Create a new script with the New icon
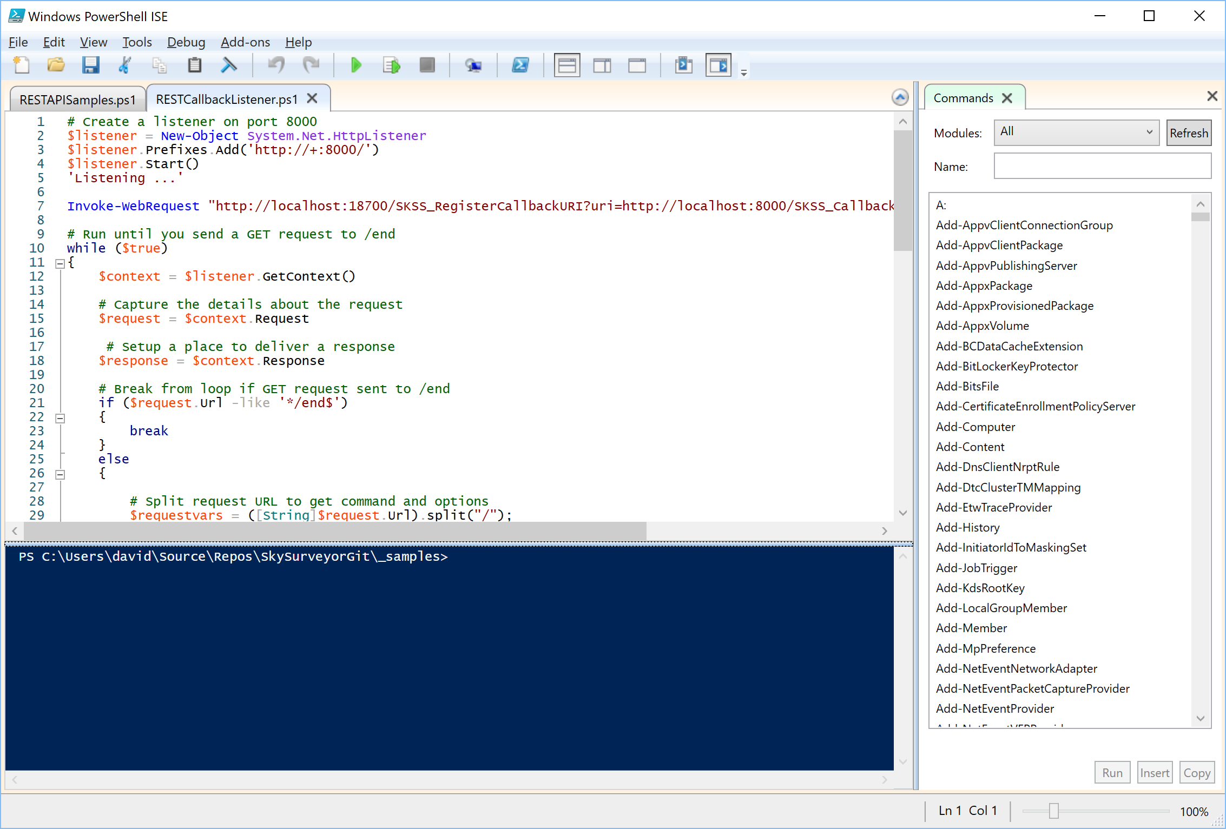The height and width of the screenshot is (829, 1226). click(x=22, y=65)
